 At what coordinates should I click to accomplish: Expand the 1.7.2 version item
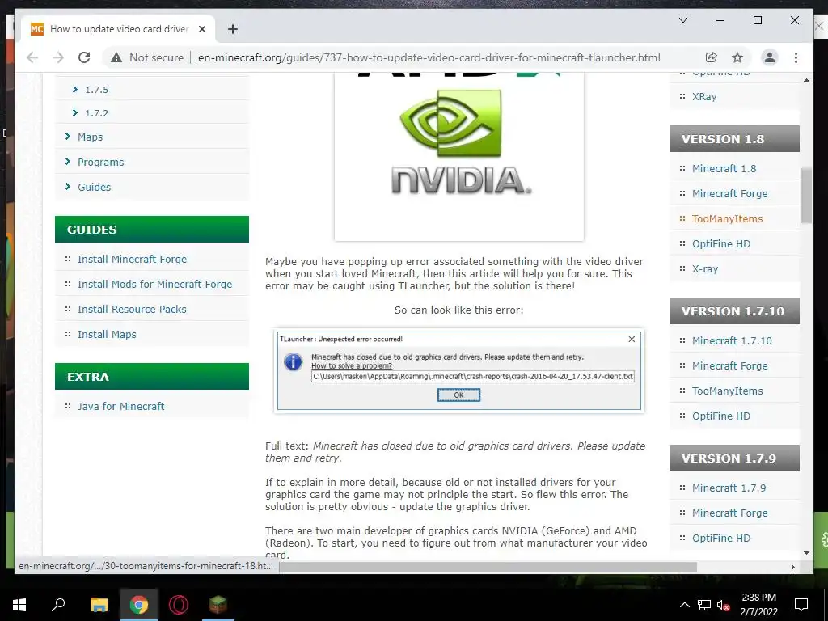[x=75, y=113]
